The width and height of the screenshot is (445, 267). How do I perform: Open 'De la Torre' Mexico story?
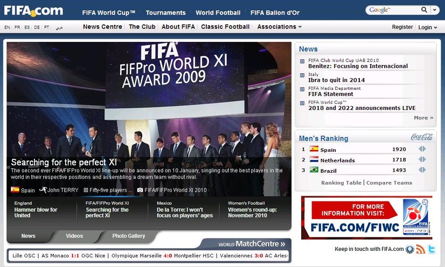point(185,212)
